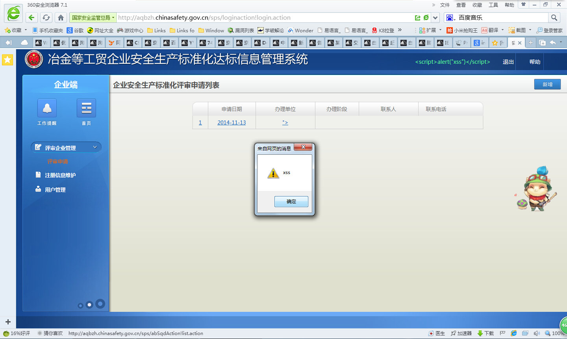567x339 pixels.
Task: Switch browser engine via green e icon
Action: tap(426, 18)
